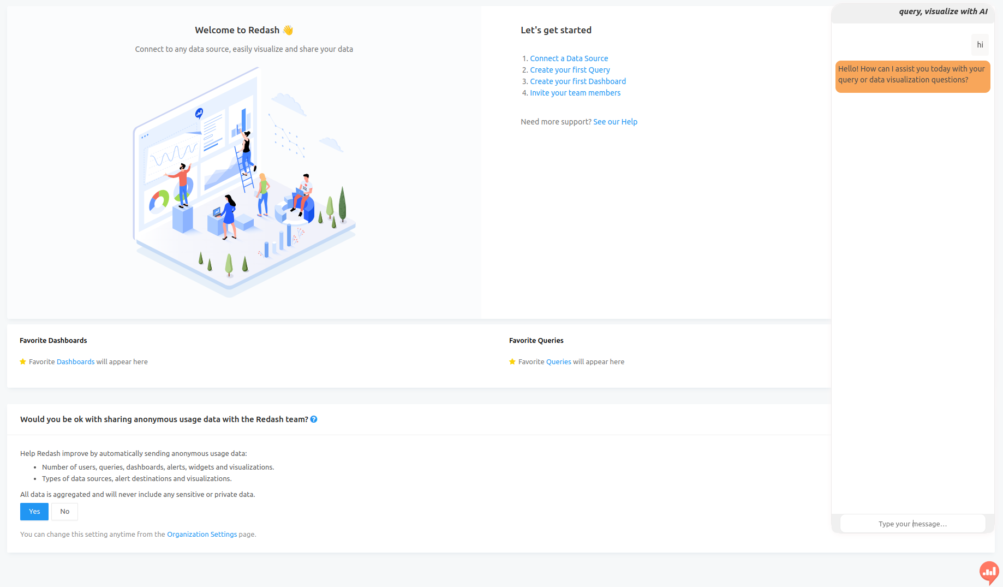Screen dimensions: 1003x587
Task: Click the Favorite Queries heading
Action: [536, 340]
